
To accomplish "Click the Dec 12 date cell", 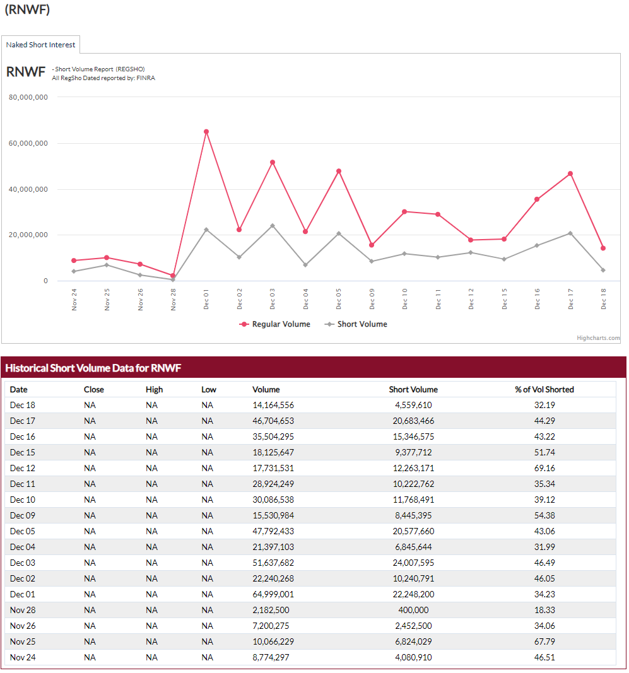I will pos(22,468).
